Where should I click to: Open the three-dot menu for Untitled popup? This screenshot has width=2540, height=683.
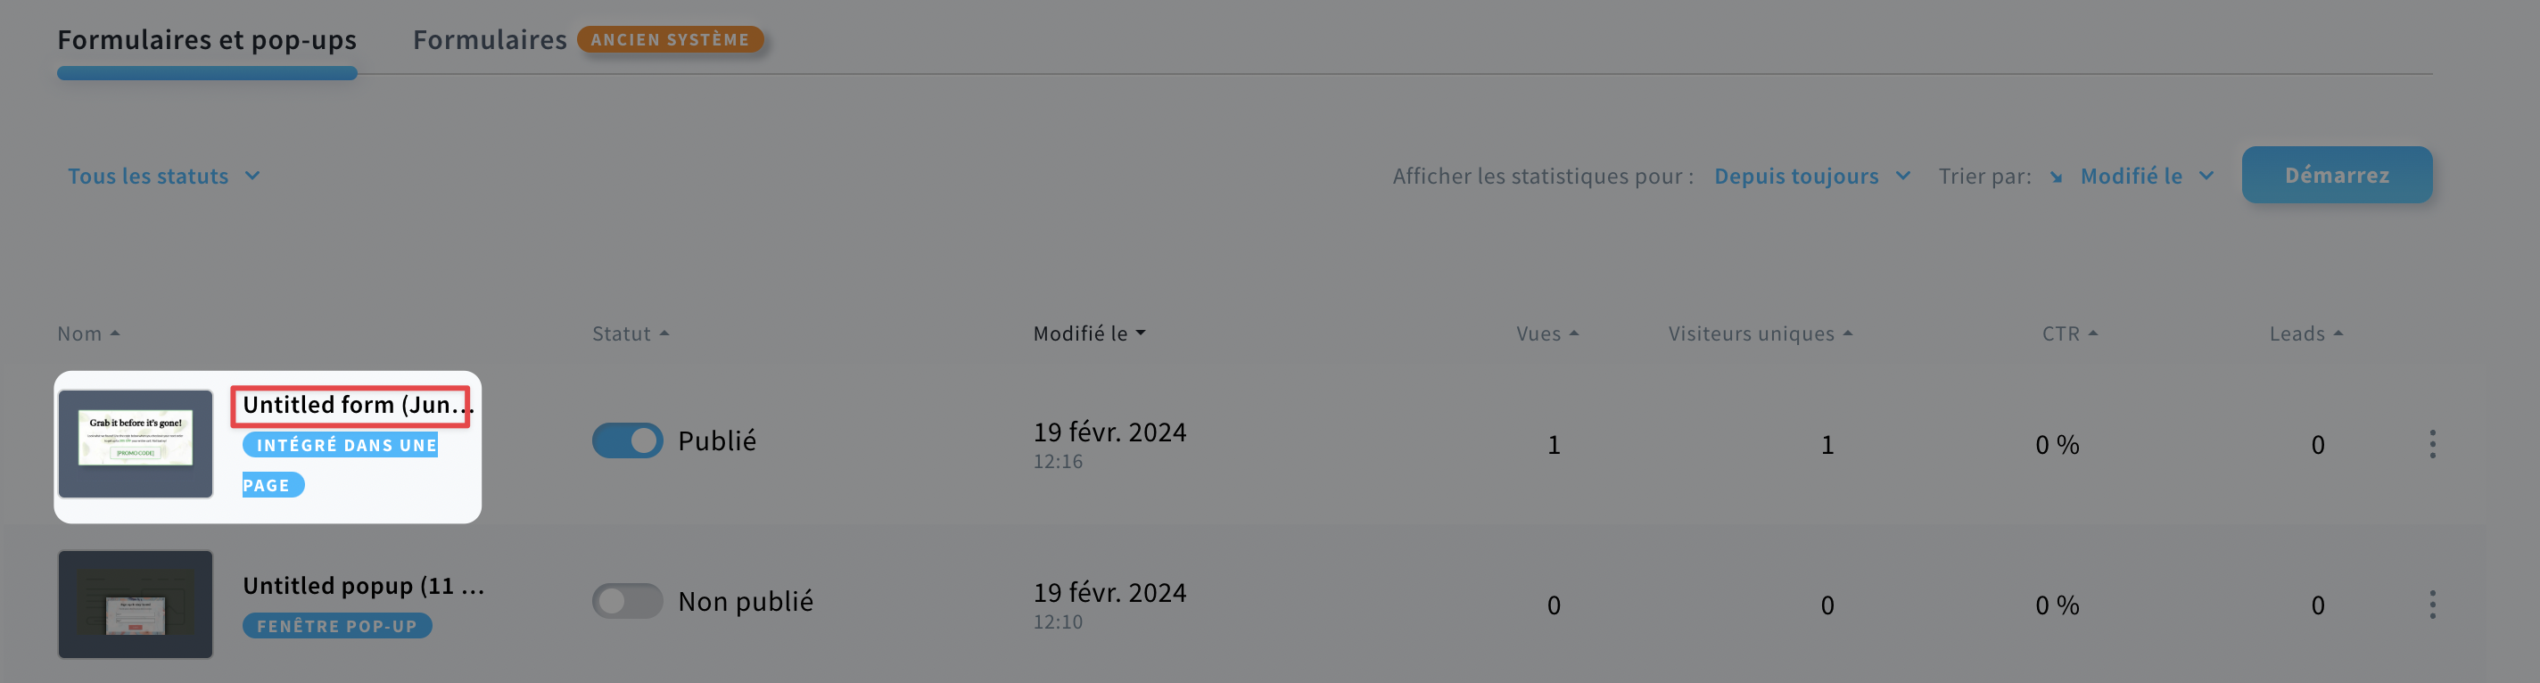[x=2432, y=605]
